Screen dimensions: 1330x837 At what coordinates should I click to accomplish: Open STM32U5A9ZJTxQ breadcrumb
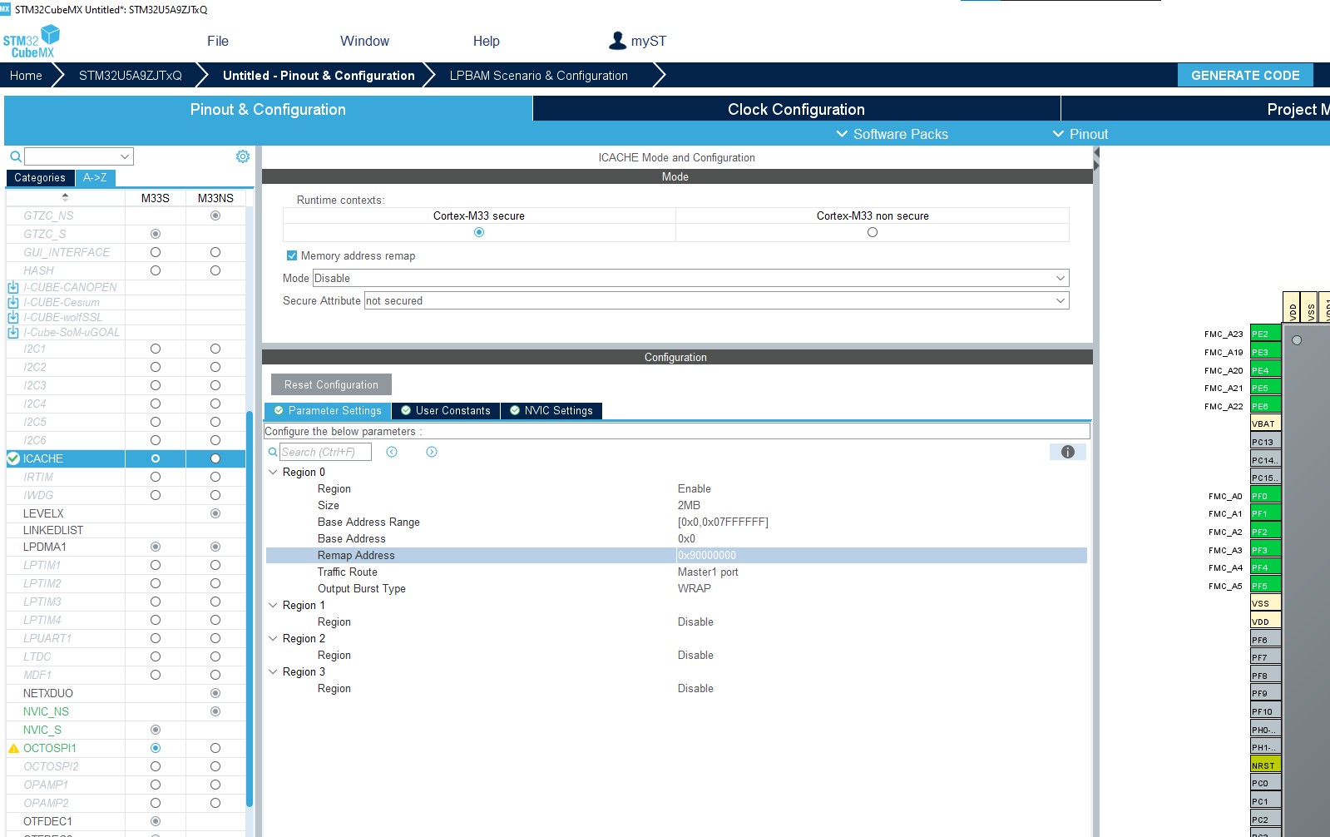point(131,75)
